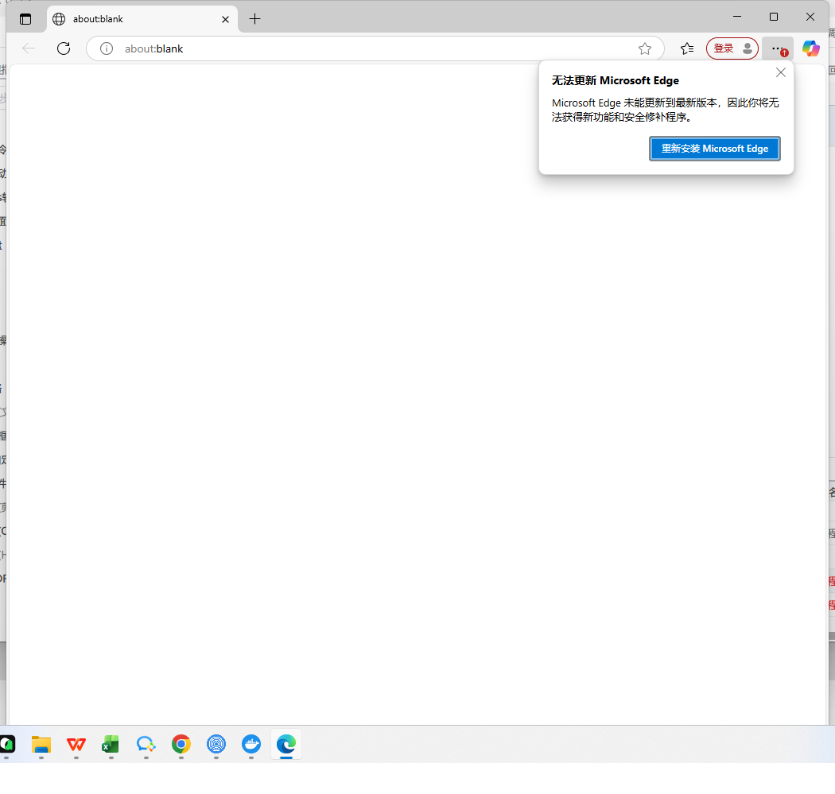This screenshot has height=794, width=835.
Task: View site information icon in address bar
Action: point(107,48)
